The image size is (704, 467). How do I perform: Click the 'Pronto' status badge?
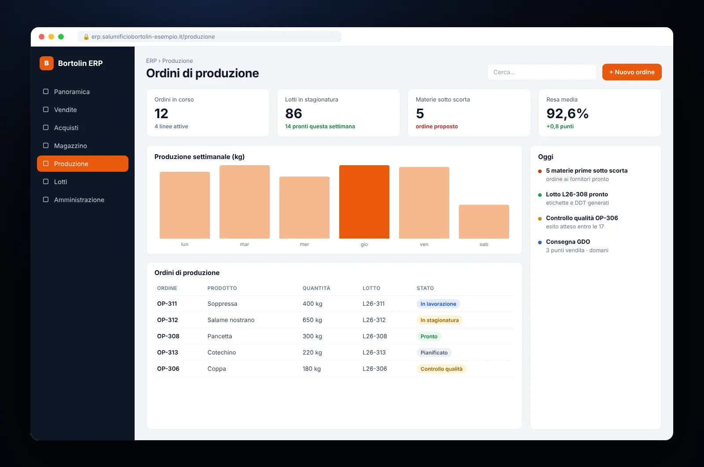tap(429, 337)
